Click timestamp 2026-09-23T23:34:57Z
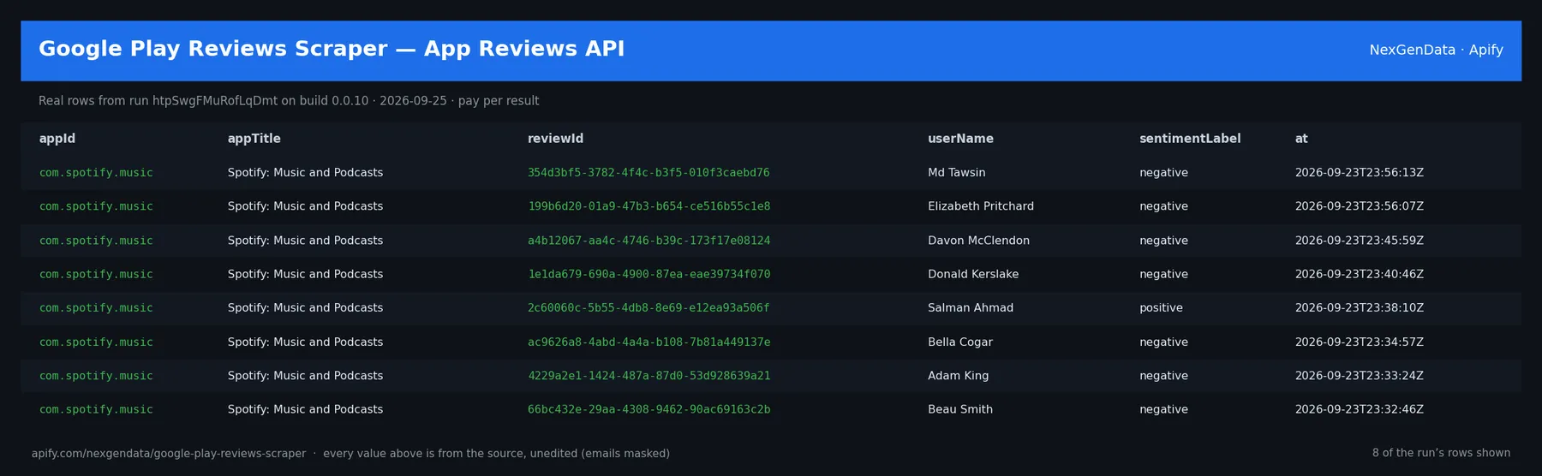 click(x=1360, y=342)
